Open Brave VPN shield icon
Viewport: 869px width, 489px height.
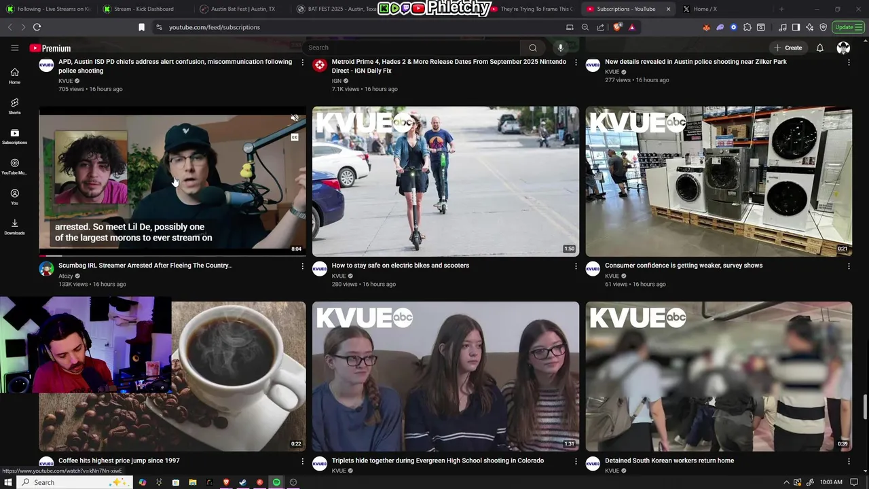tap(824, 27)
